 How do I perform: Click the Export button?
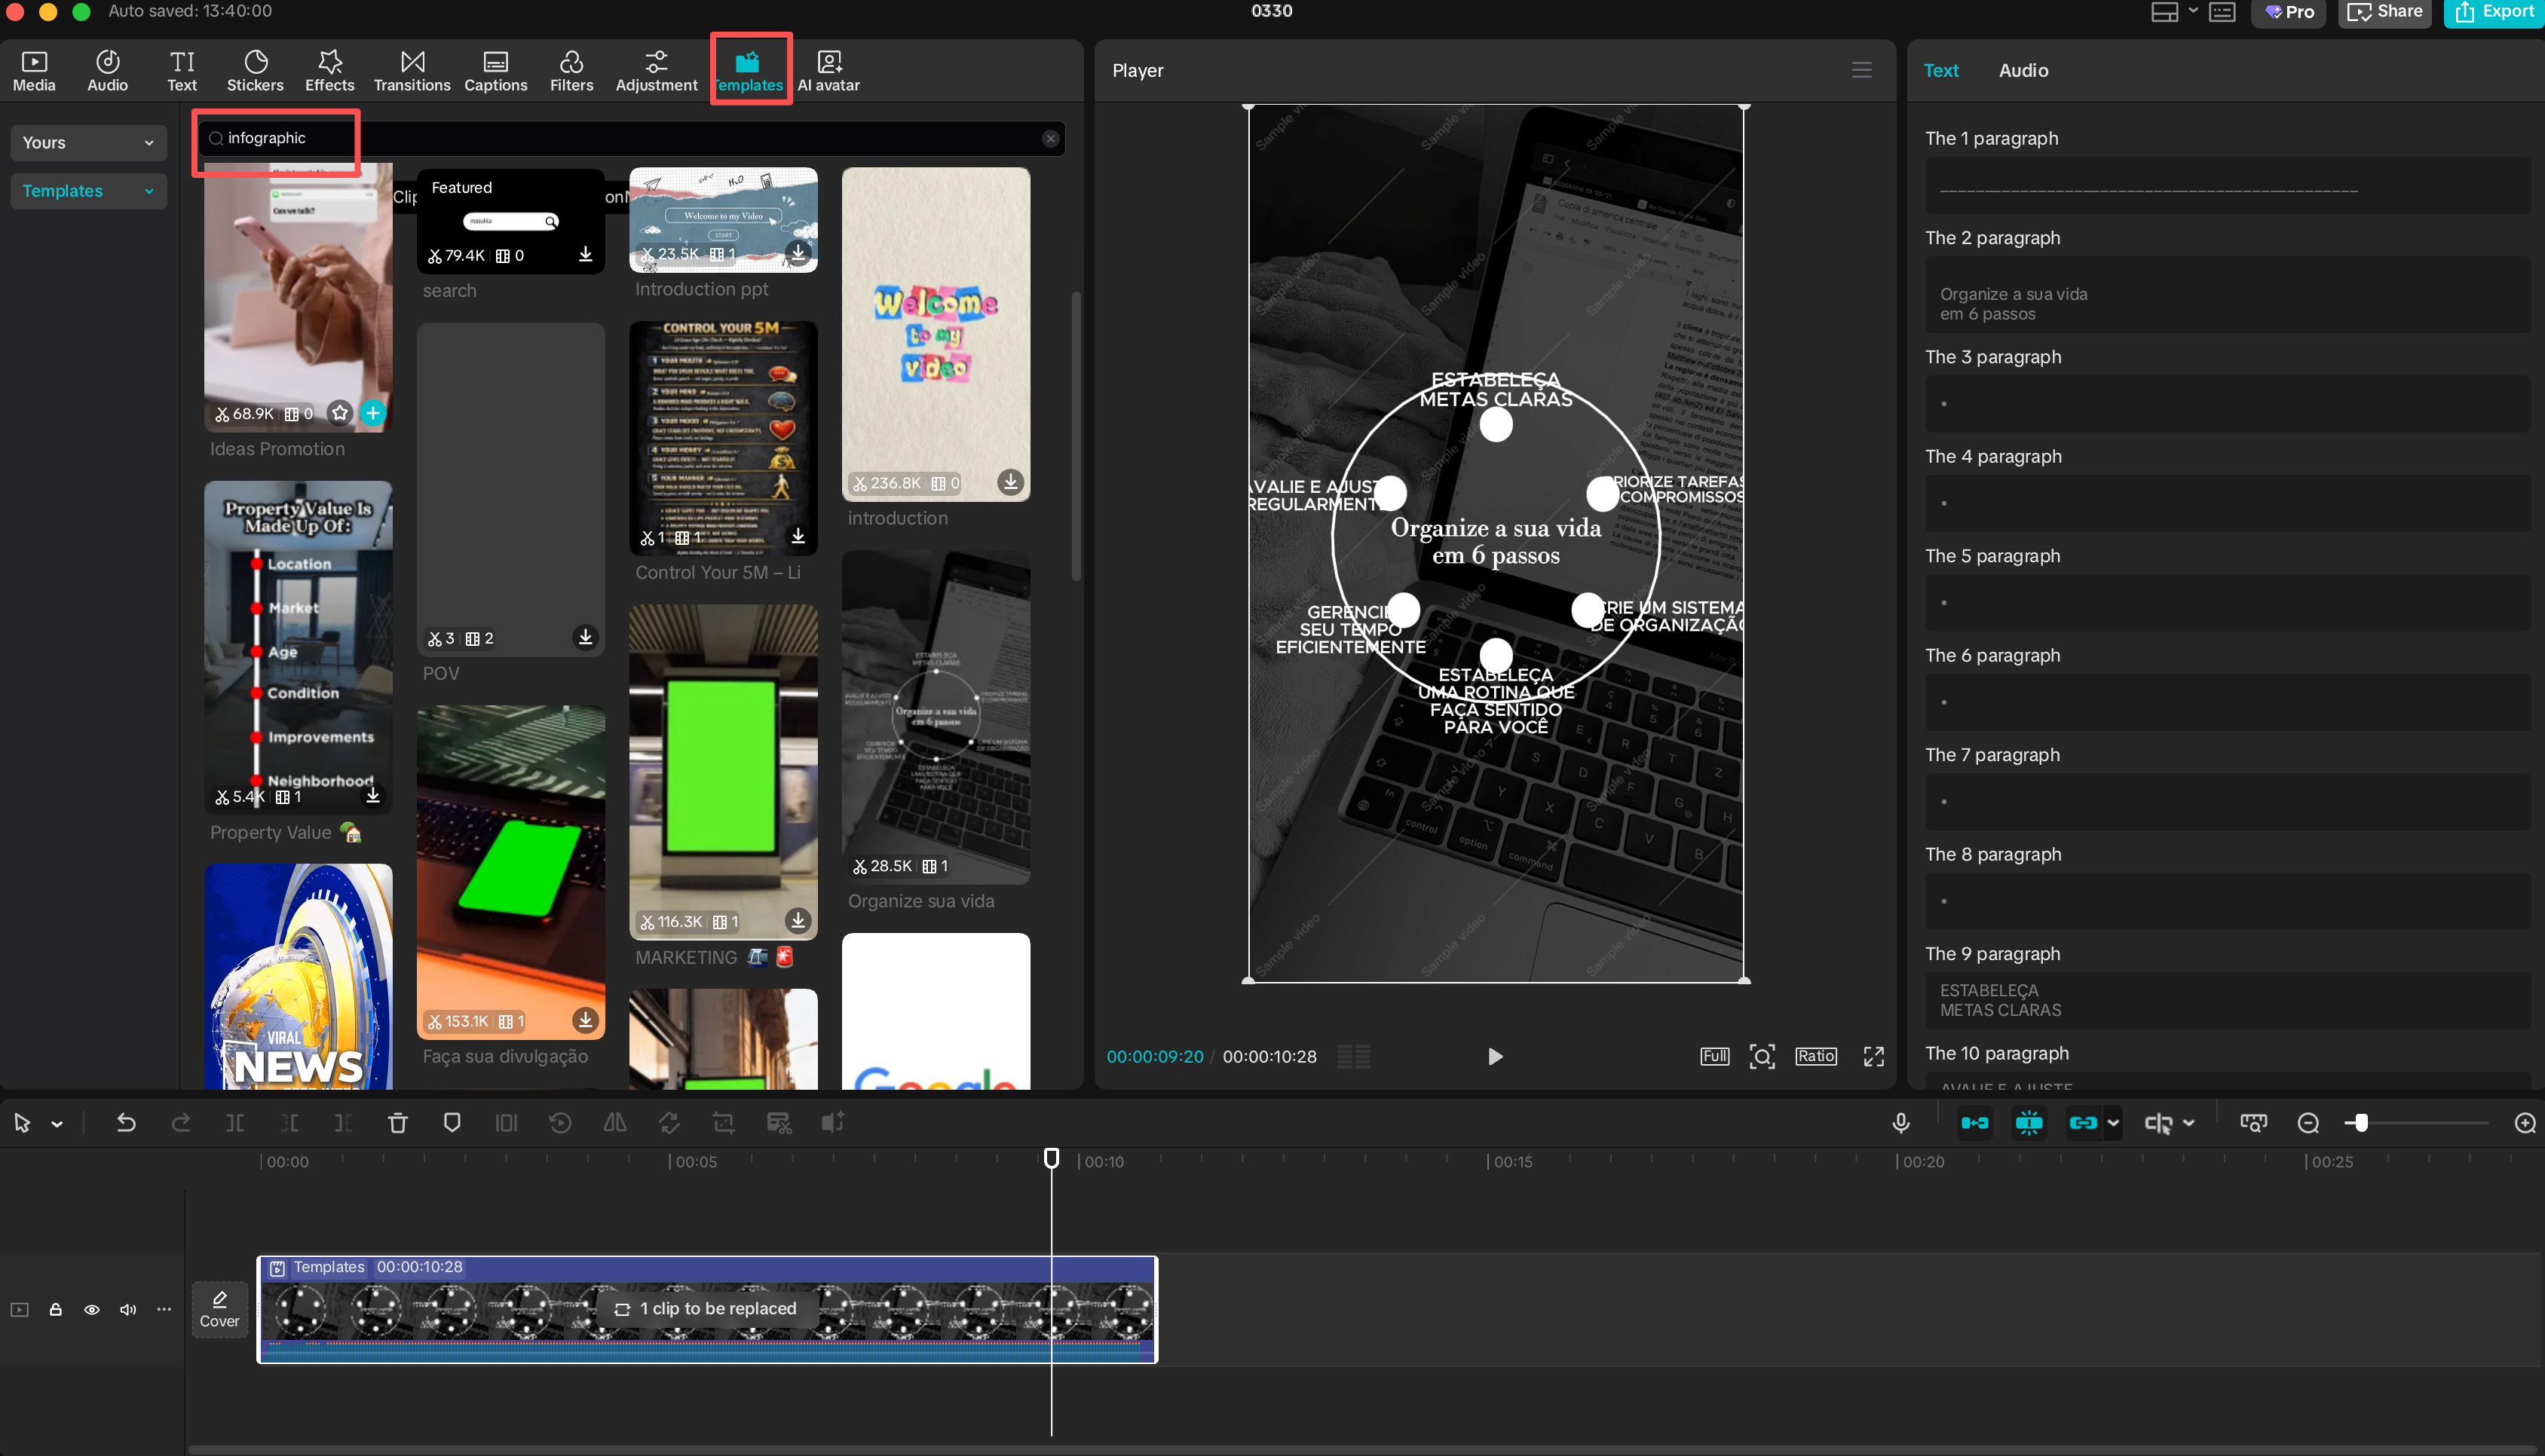pyautogui.click(x=2494, y=12)
